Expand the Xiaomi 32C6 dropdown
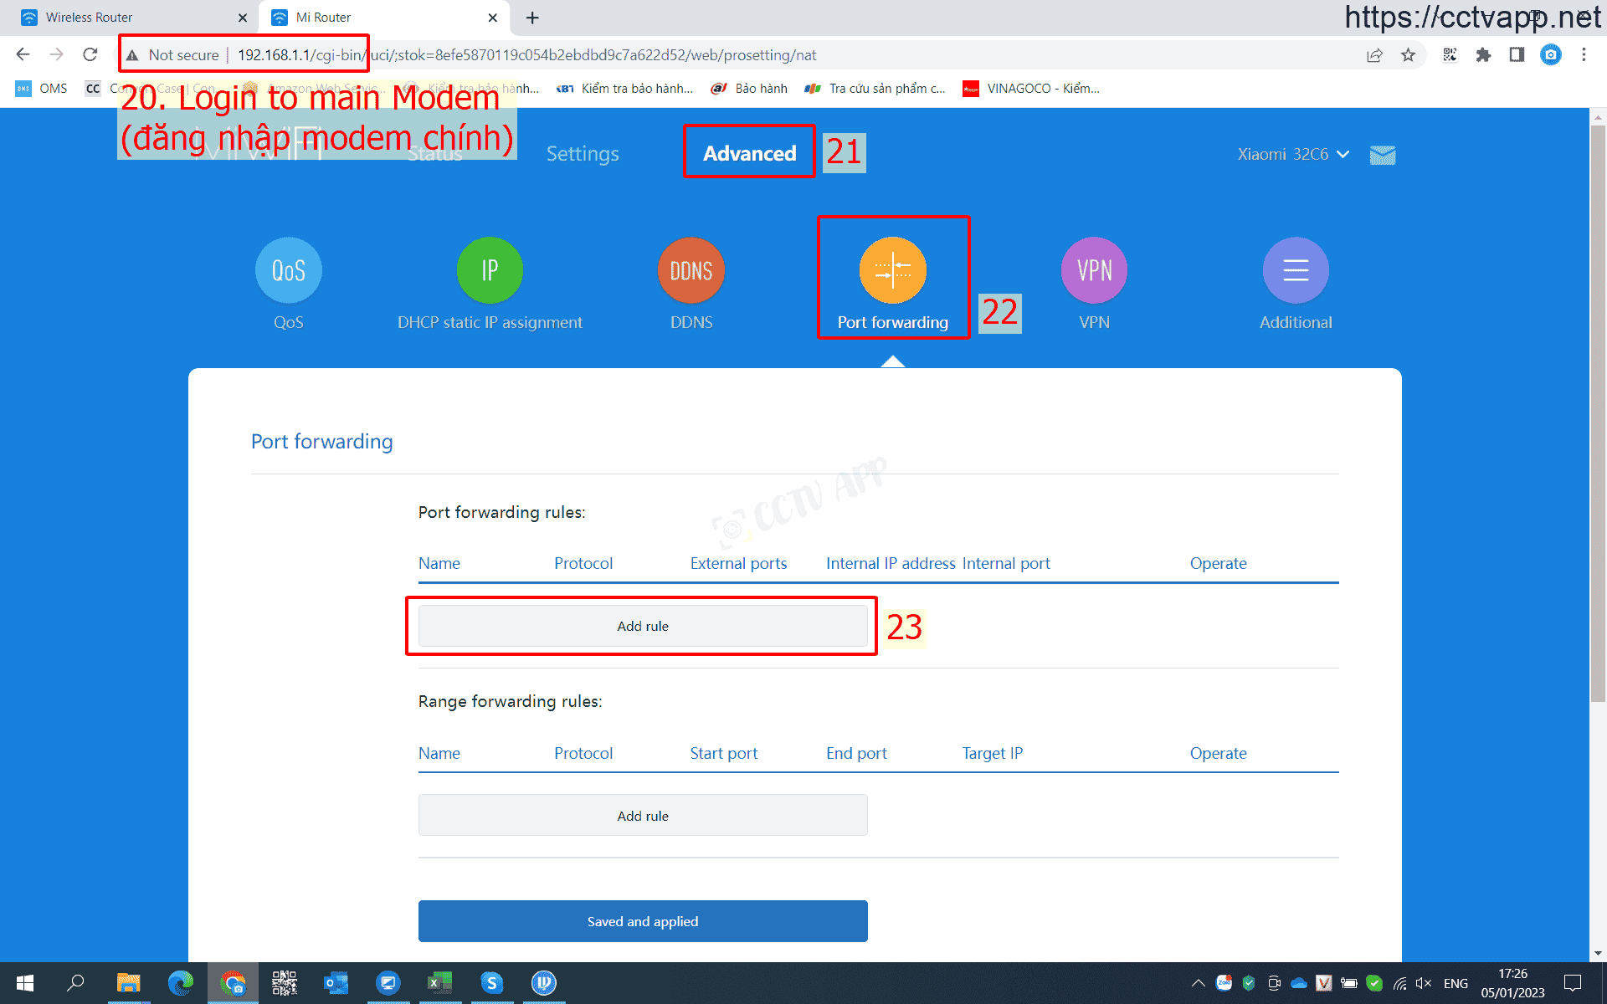 pyautogui.click(x=1293, y=155)
